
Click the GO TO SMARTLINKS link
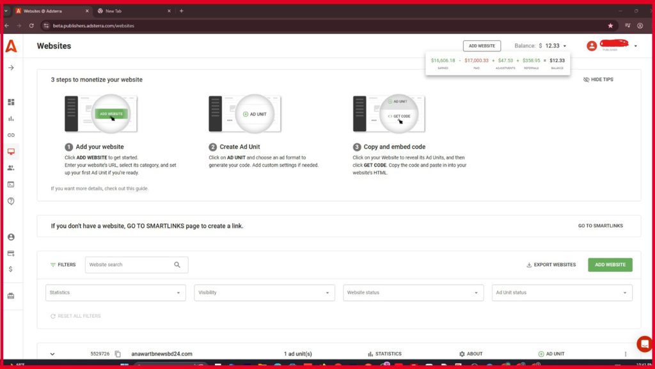pos(600,226)
